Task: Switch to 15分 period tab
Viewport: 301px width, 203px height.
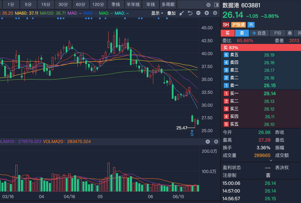Action: click(46, 5)
